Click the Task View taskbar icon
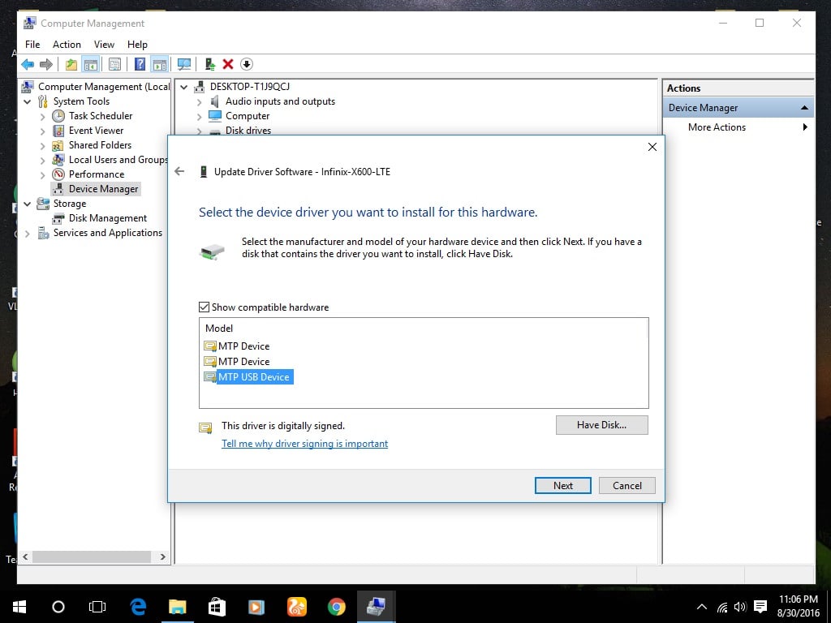Screen dimensions: 831x623 [97, 607]
